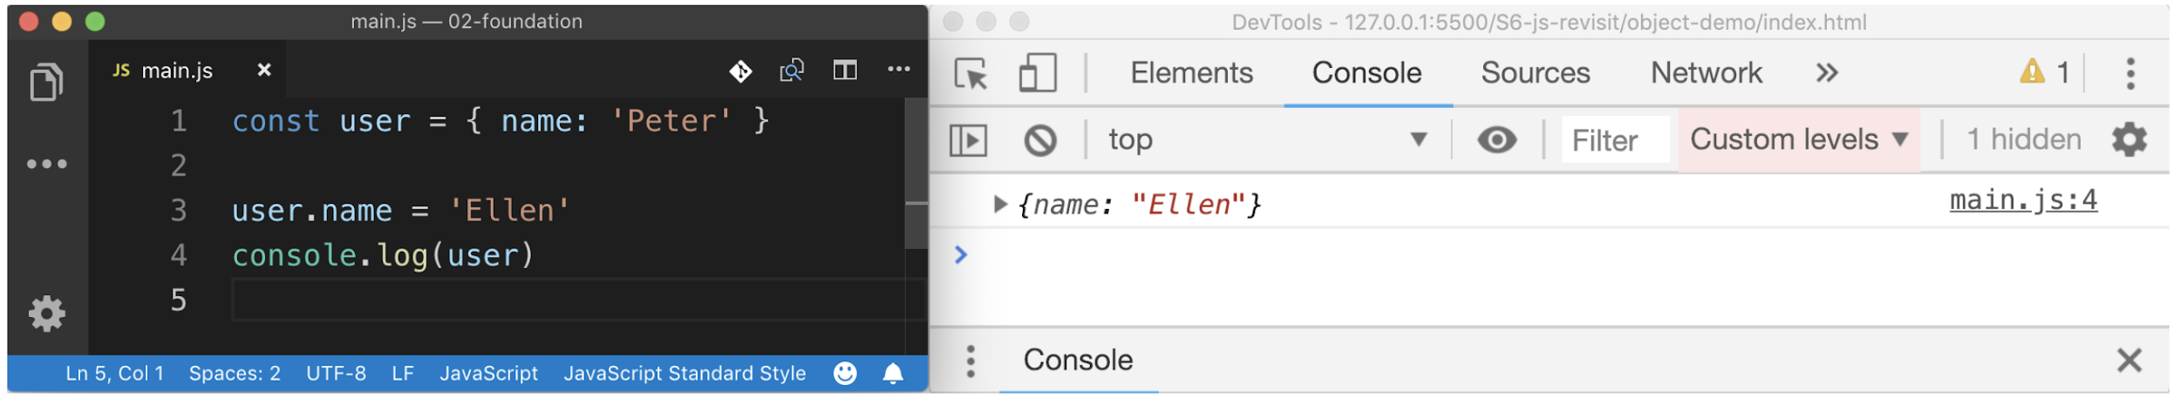
Task: Clear the console with the ban icon
Action: tap(1039, 140)
